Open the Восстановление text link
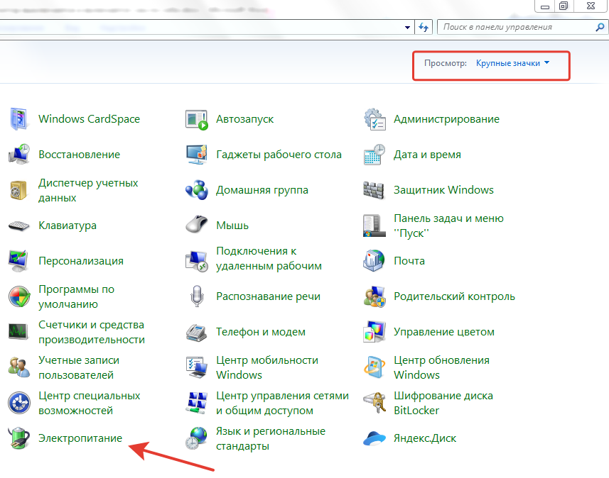Viewport: 609px width, 478px height. 79,155
